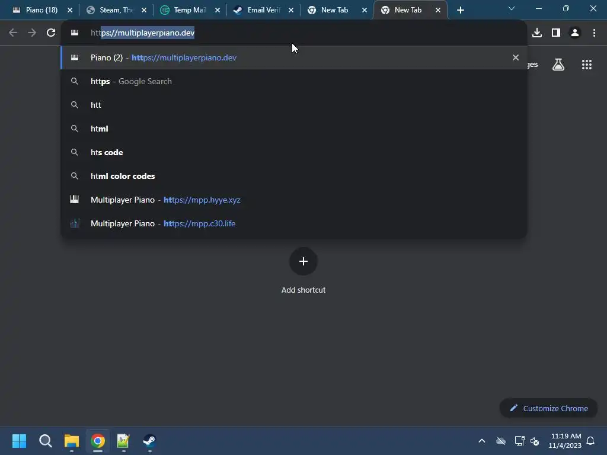Screen dimensions: 607x455
Task: Choose the 'hts code' suggestion
Action: (x=294, y=152)
